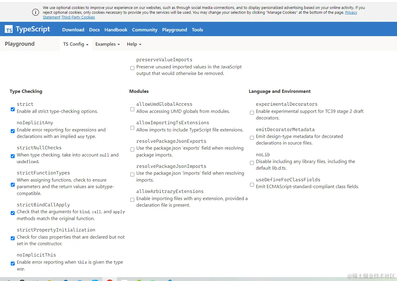Click the "Playground" page title below the navigation bar
The height and width of the screenshot is (281, 397).
(20, 44)
